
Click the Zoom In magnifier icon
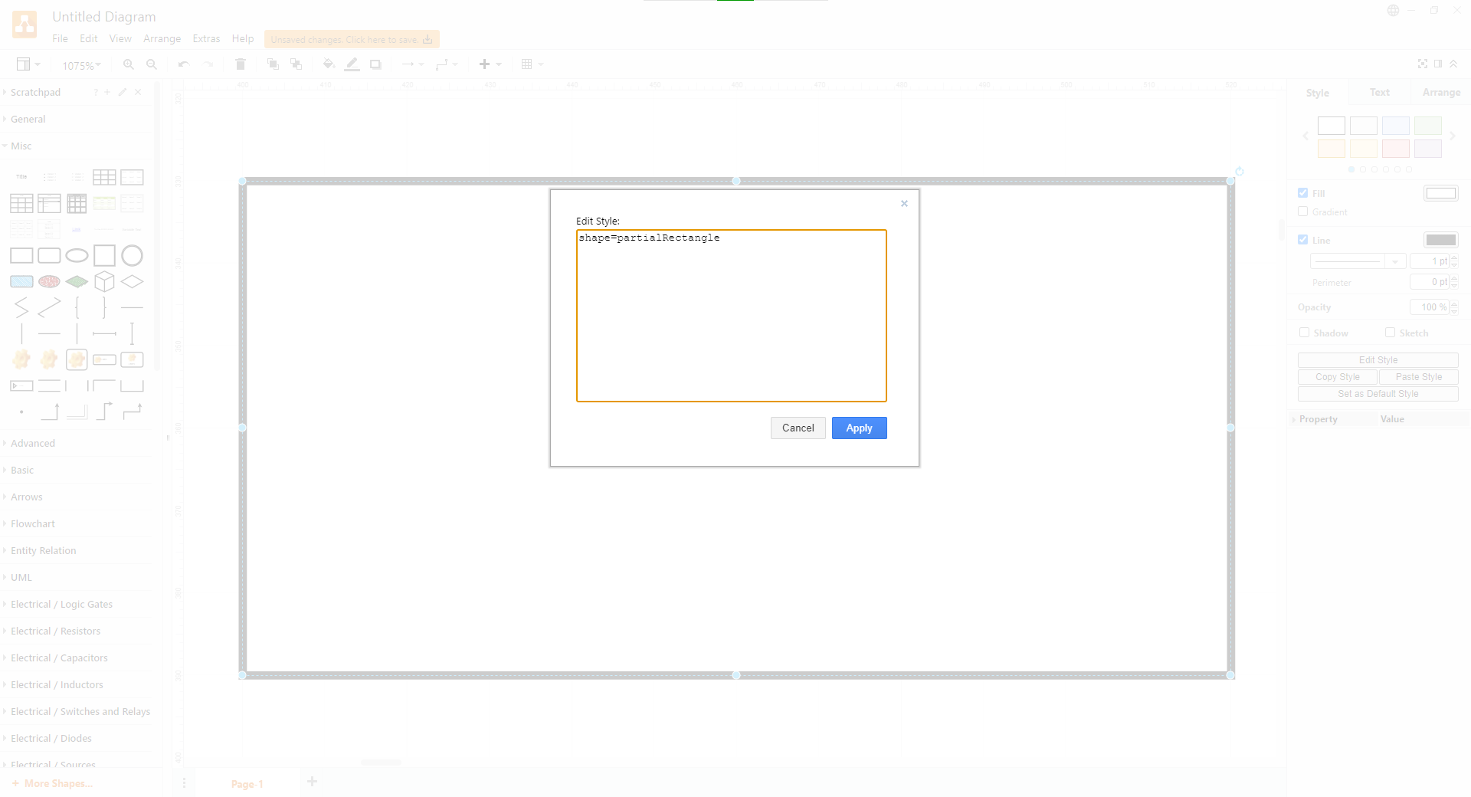(129, 64)
